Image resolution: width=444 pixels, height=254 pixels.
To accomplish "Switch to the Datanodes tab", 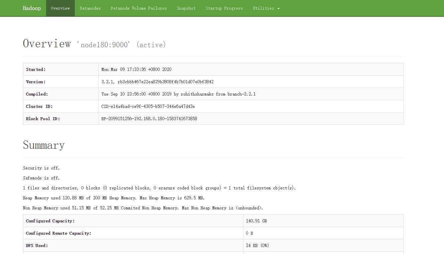I will point(90,8).
